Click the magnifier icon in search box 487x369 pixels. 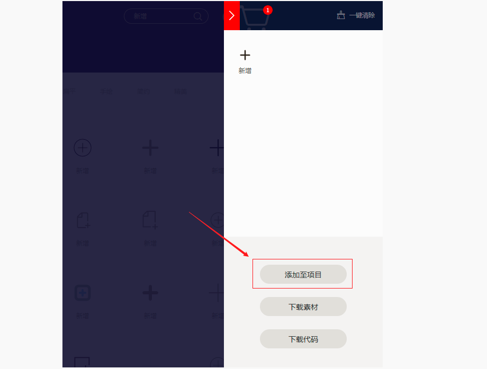point(197,16)
